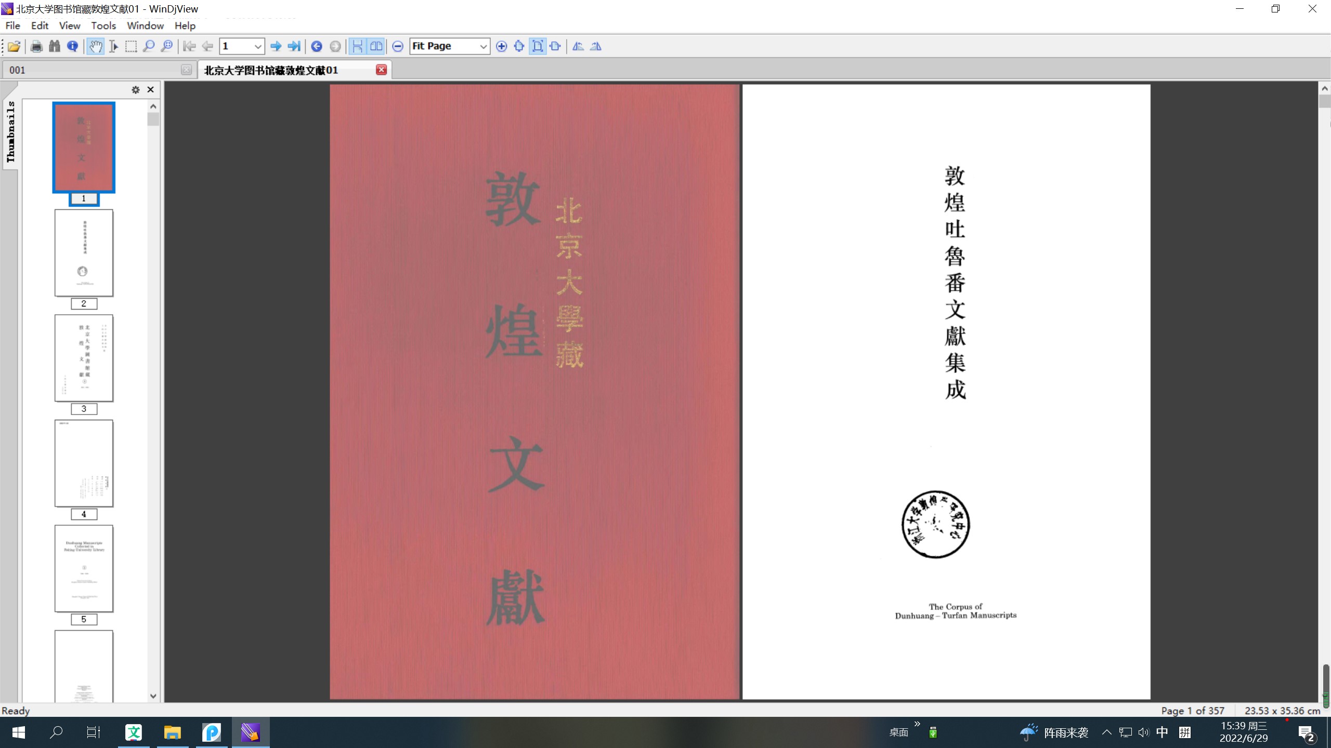Viewport: 1331px width, 748px height.
Task: Open the blue P app in taskbar
Action: point(212,732)
